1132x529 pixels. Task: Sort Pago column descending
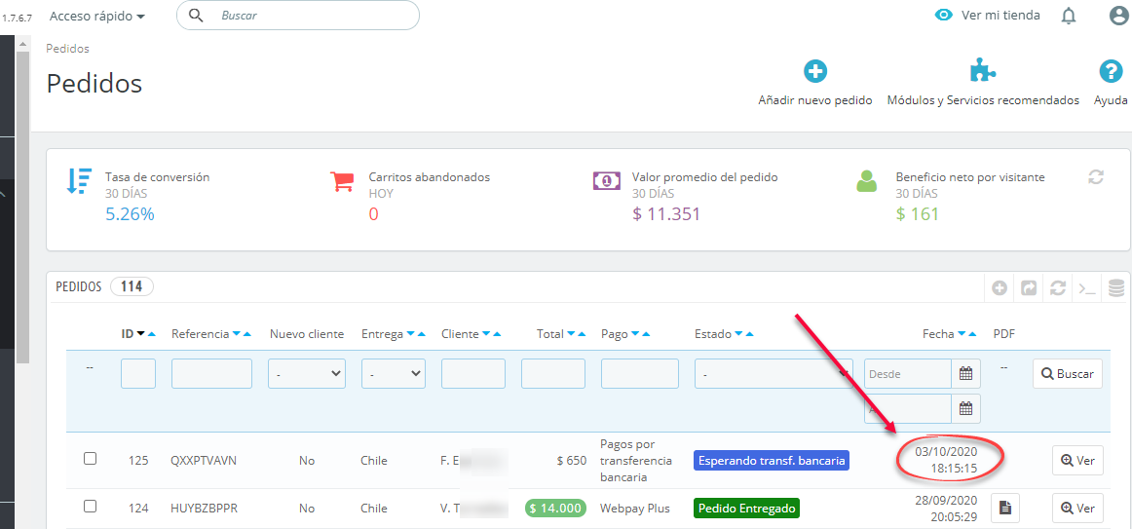pos(636,334)
